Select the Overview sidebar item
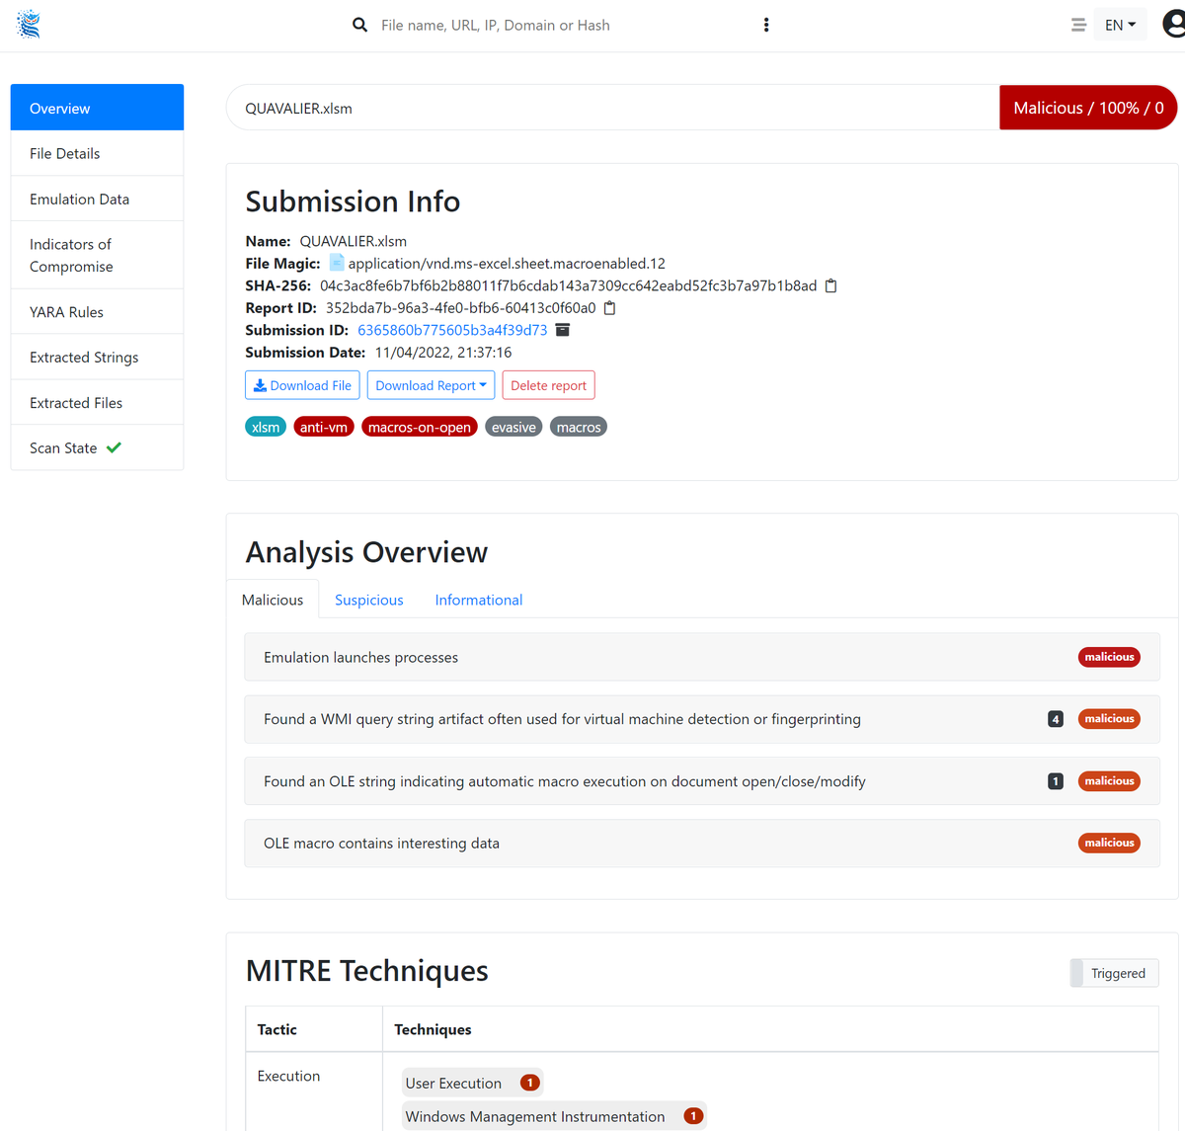The image size is (1185, 1131). pyautogui.click(x=97, y=108)
